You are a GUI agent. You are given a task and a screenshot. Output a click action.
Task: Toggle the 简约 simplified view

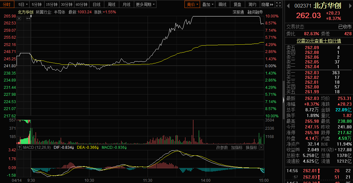(253, 4)
